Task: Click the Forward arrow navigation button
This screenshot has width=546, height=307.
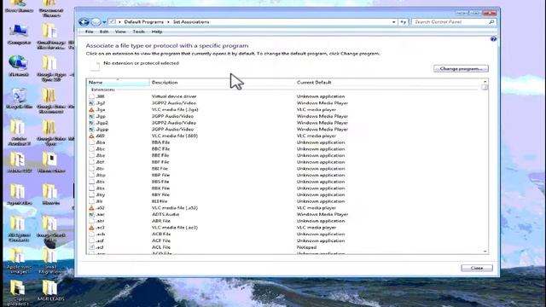Action: pyautogui.click(x=96, y=22)
